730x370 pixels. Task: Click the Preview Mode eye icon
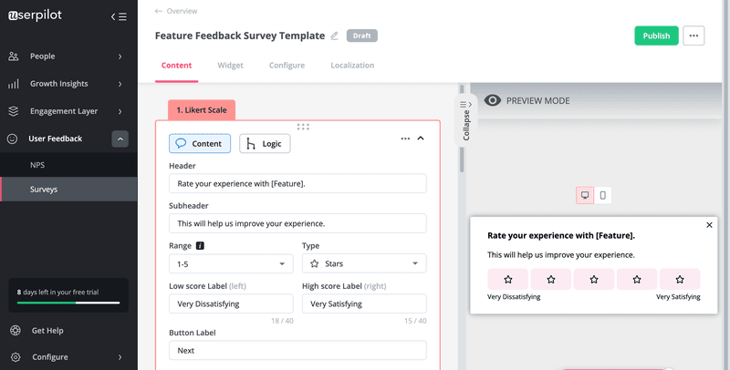pyautogui.click(x=493, y=100)
